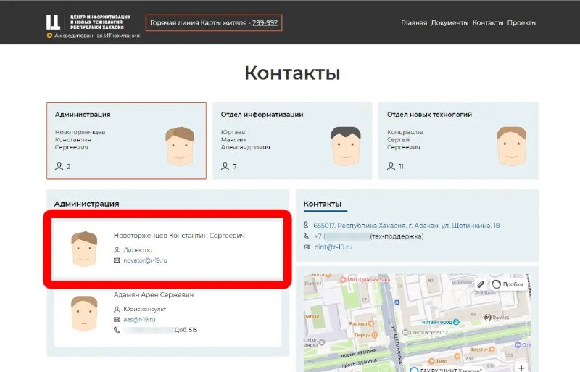Click envelope icon beside aas@r-19.ru
This screenshot has width=580, height=372.
(117, 320)
